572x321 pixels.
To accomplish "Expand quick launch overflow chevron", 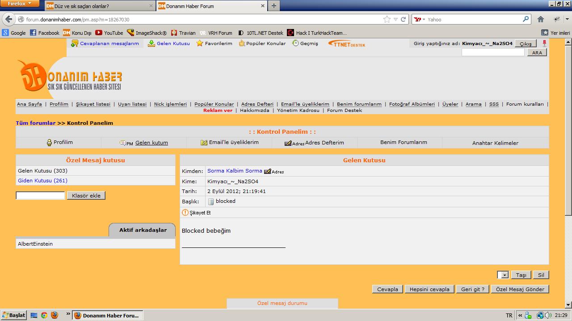I will pyautogui.click(x=68, y=314).
